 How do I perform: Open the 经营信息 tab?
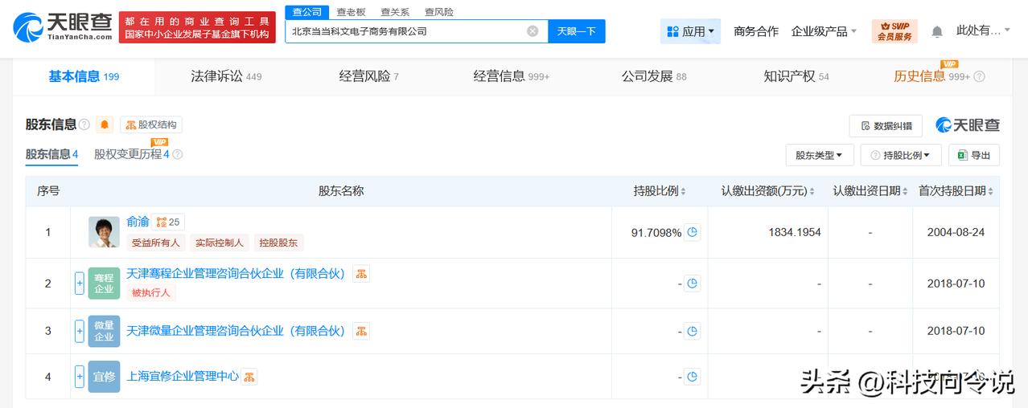click(512, 76)
